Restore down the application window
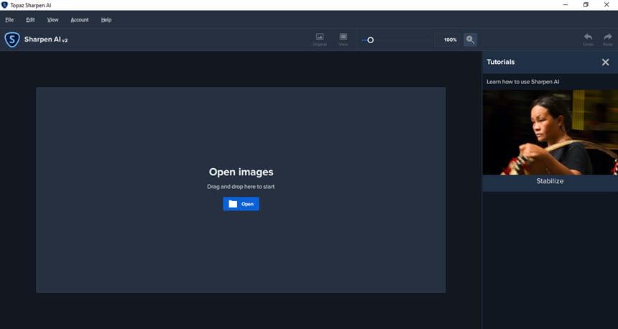This screenshot has width=618, height=329. point(586,5)
